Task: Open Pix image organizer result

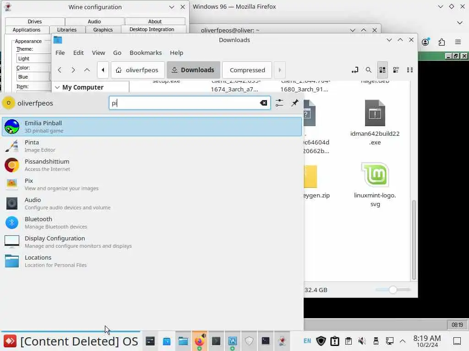Action: point(152,184)
